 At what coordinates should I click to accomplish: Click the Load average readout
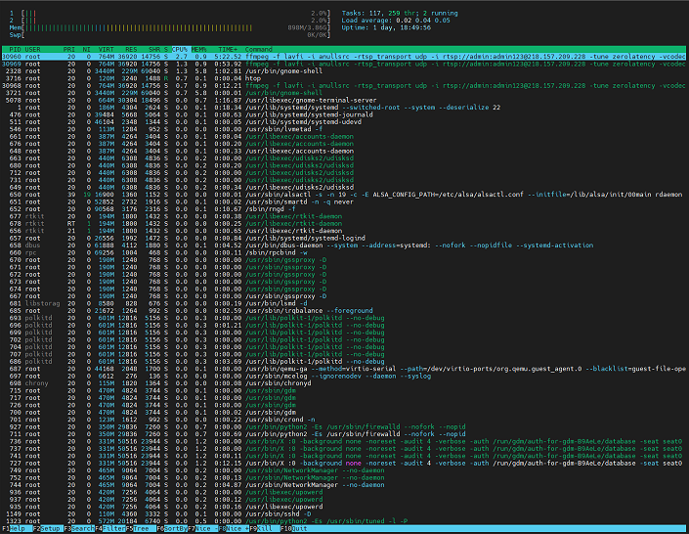point(396,21)
